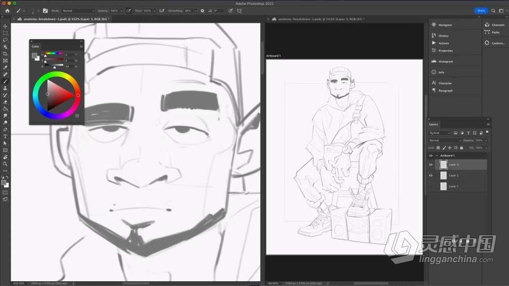Select the Path Selection tool
Screen dimensions: 509x286
(5, 144)
